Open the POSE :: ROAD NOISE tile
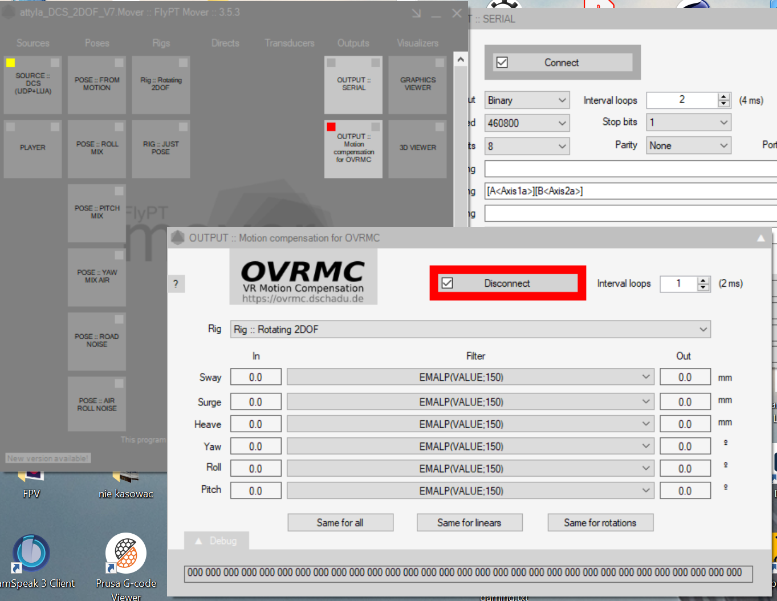The image size is (777, 601). coord(97,341)
